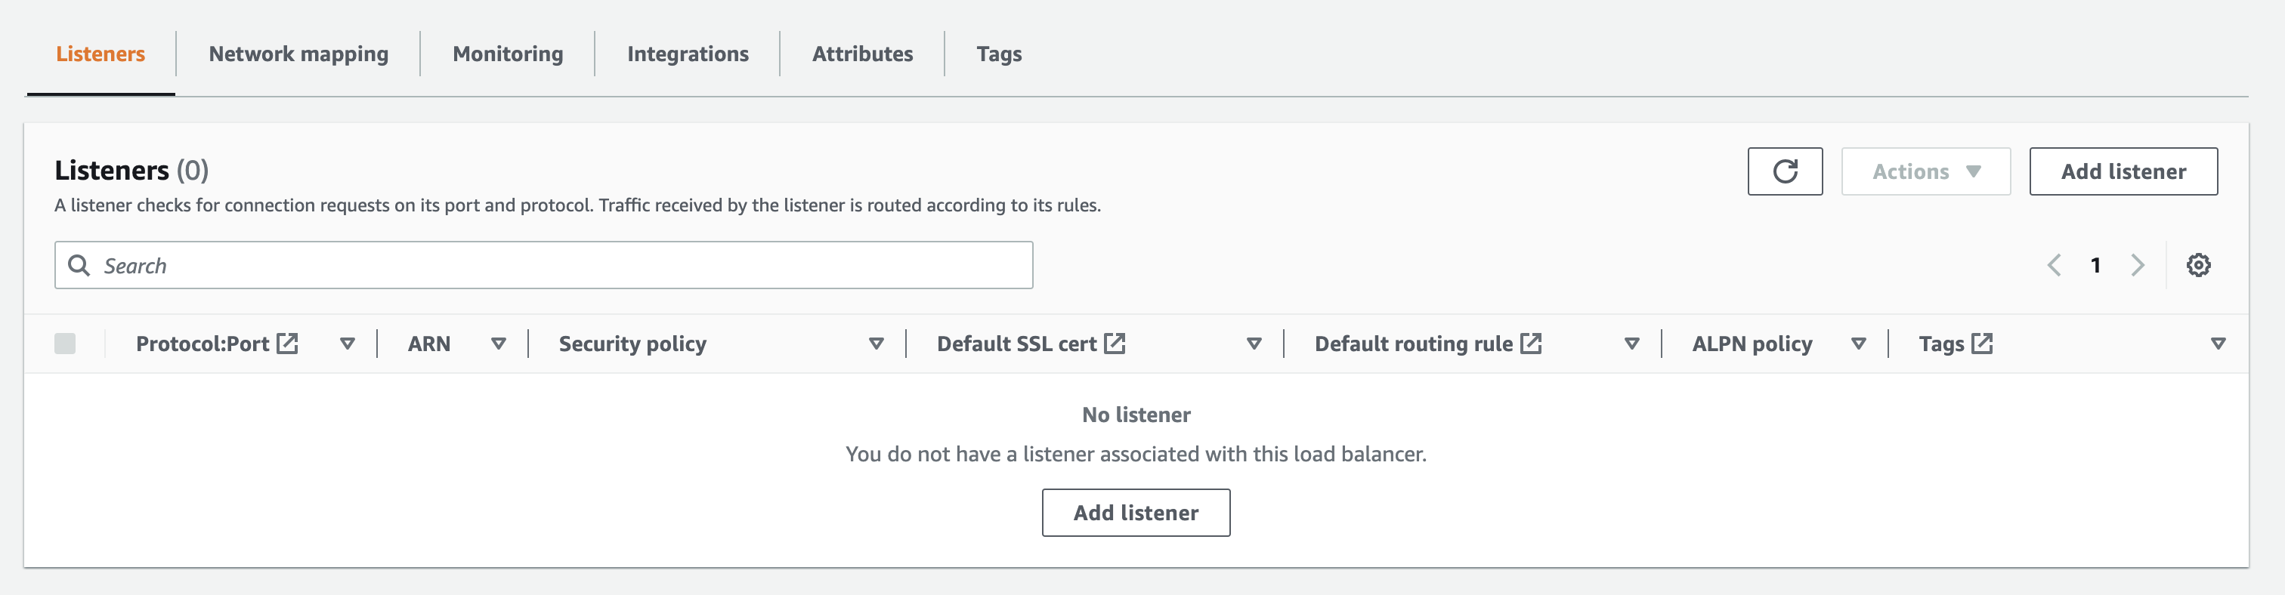2285x595 pixels.
Task: Toggle the select-all listeners checkbox
Action: (65, 343)
